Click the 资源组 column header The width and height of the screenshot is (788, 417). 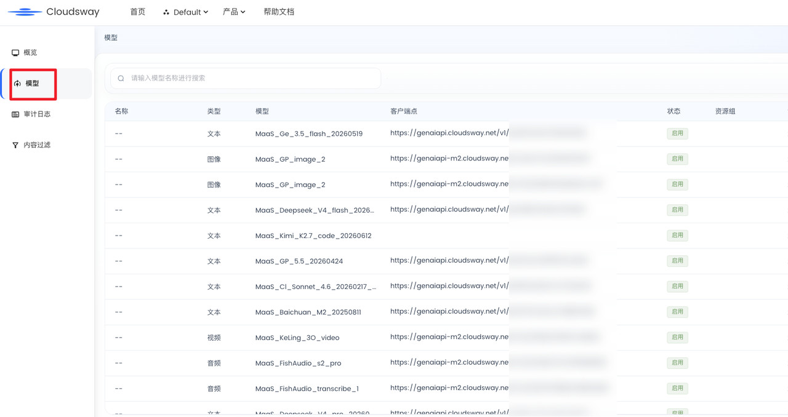(x=725, y=111)
